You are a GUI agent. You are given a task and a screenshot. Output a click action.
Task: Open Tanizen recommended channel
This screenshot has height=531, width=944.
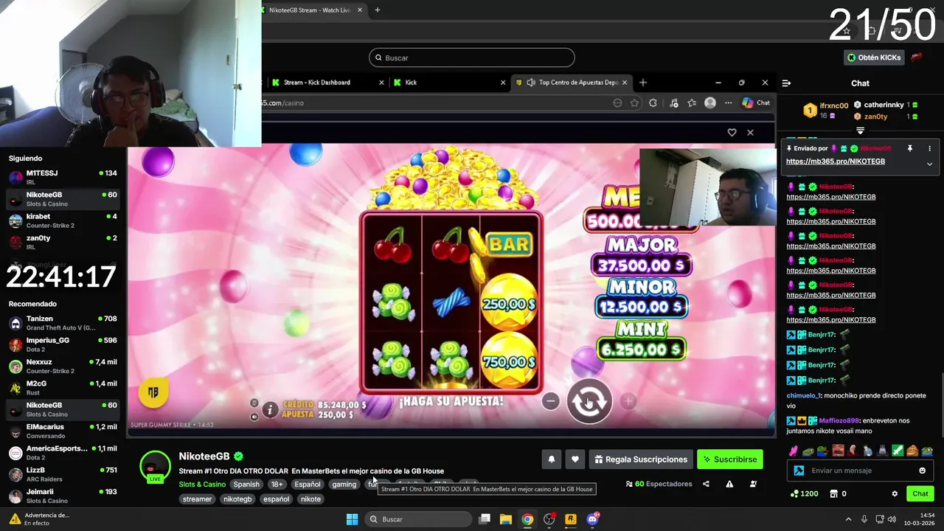tap(63, 323)
